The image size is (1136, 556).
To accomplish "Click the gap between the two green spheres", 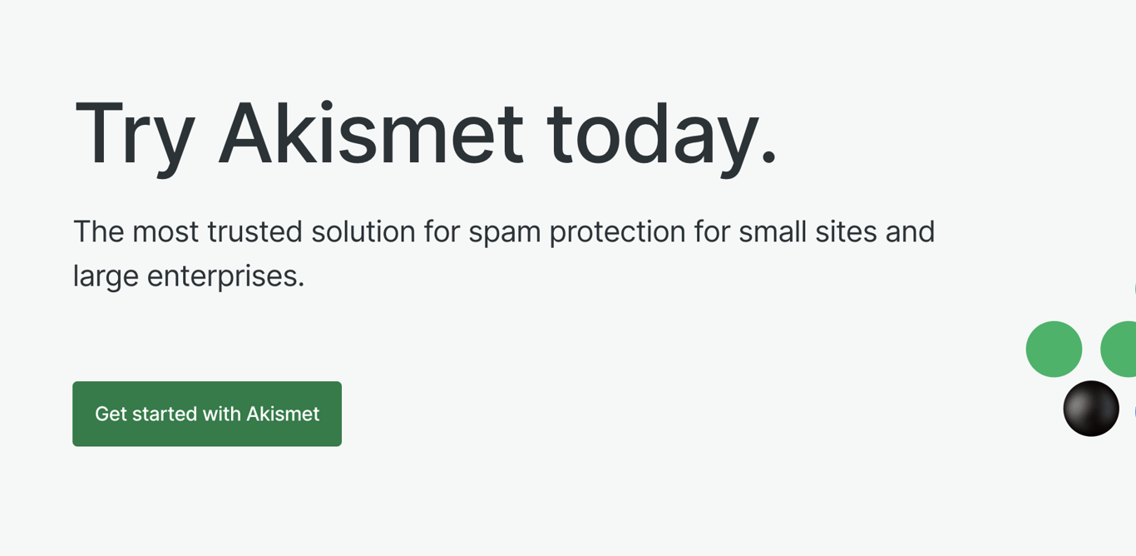I will pyautogui.click(x=1090, y=348).
